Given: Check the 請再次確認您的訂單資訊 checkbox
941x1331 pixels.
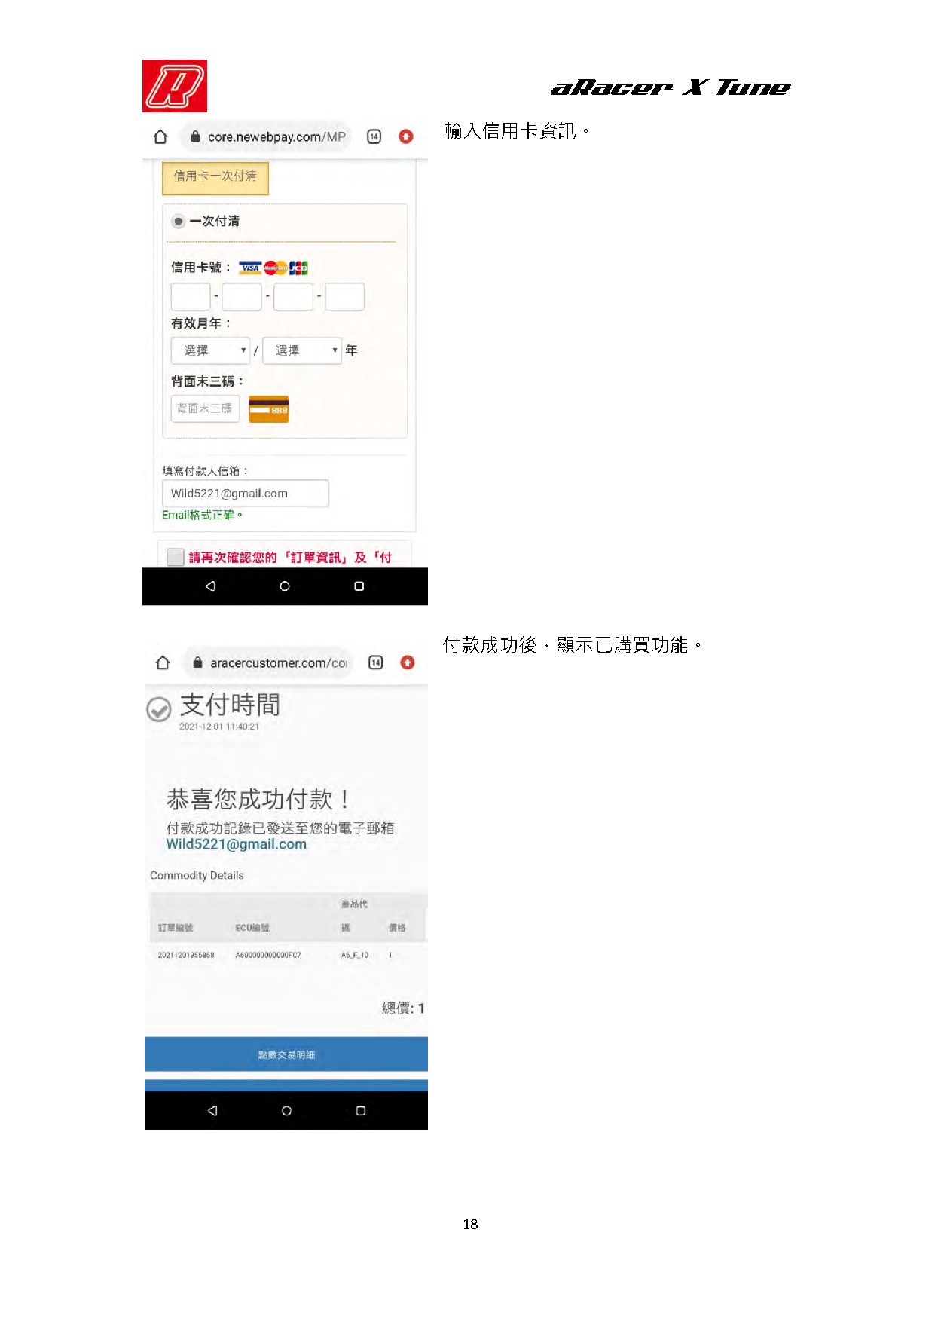Looking at the screenshot, I should click(x=176, y=557).
